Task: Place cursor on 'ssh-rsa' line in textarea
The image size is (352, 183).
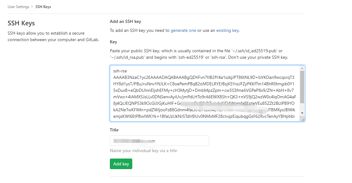Action: point(120,71)
